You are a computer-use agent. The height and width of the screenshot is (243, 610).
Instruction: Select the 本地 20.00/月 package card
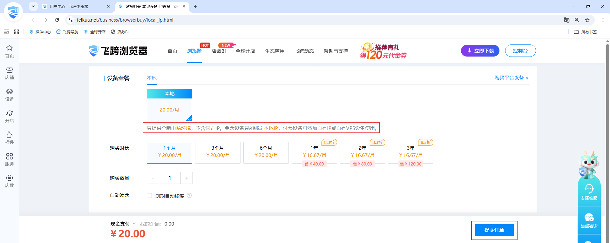[x=169, y=105]
